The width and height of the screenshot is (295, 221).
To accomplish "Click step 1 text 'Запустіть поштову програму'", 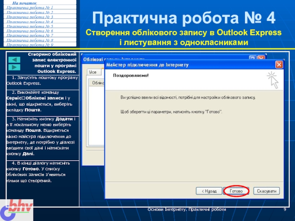I will click(48, 78).
